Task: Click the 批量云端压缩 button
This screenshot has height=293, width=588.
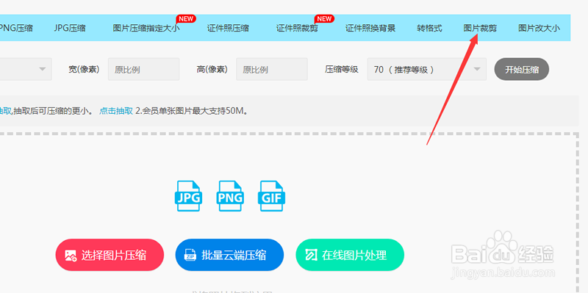Action: 229,255
